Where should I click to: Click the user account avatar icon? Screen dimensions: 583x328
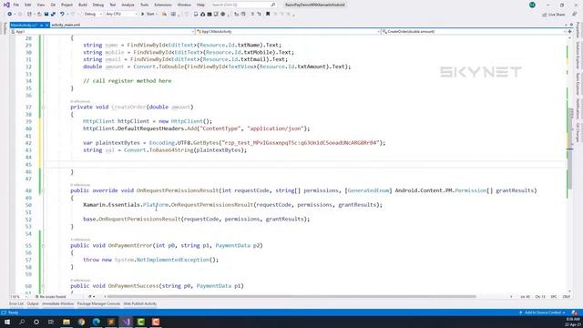(x=532, y=5)
